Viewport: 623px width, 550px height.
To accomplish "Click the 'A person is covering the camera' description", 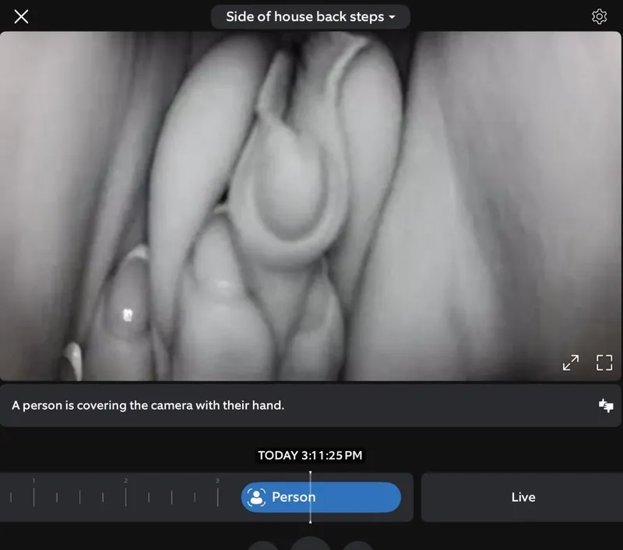I will (148, 405).
